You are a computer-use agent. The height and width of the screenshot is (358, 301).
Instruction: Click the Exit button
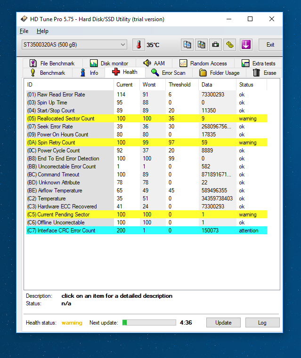click(270, 45)
